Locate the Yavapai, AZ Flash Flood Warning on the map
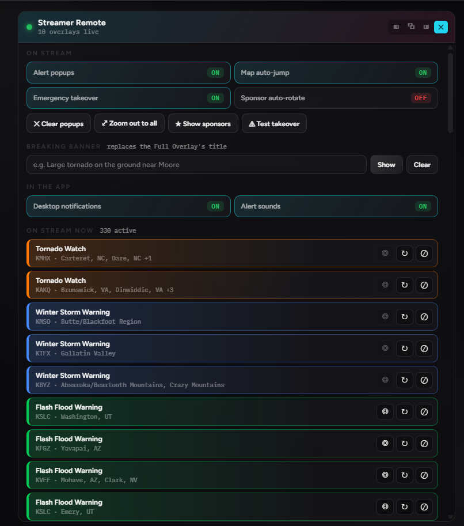 385,444
